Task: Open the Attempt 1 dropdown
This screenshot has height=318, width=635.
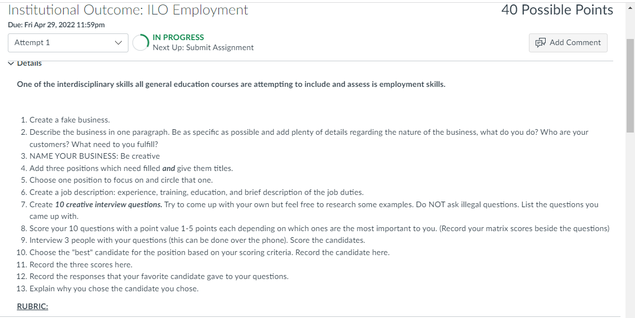Action: (68, 43)
